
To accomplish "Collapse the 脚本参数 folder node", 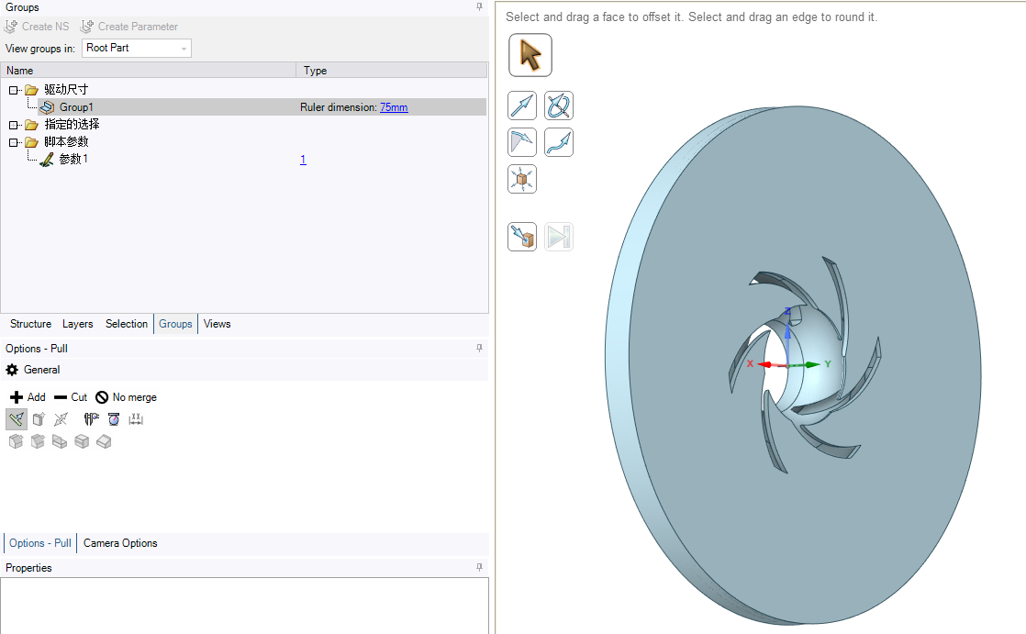I will click(14, 142).
